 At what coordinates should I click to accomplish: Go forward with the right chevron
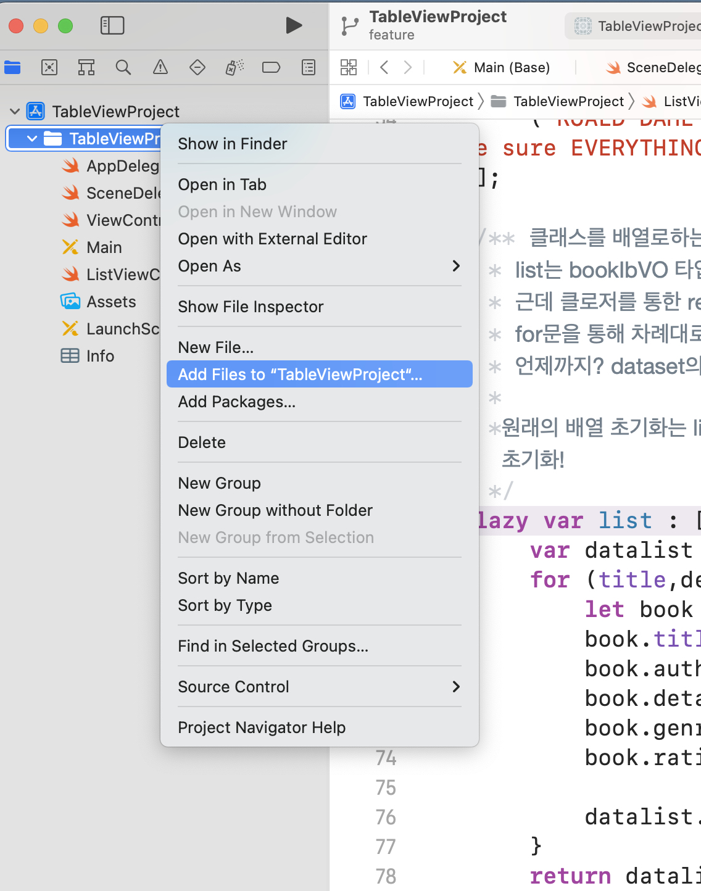pos(408,67)
